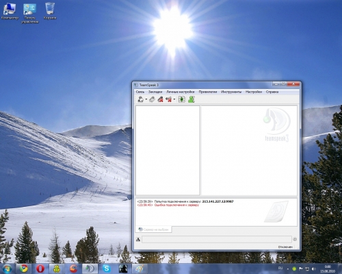The height and width of the screenshot is (274, 342).
Task: Click the green round tray icon
Action: point(294,269)
